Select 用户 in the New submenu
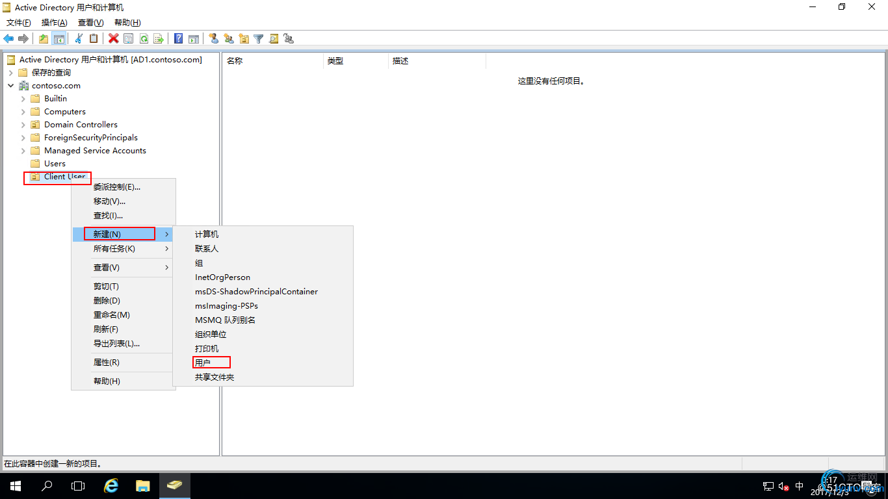Viewport: 888px width, 499px height. click(263, 363)
